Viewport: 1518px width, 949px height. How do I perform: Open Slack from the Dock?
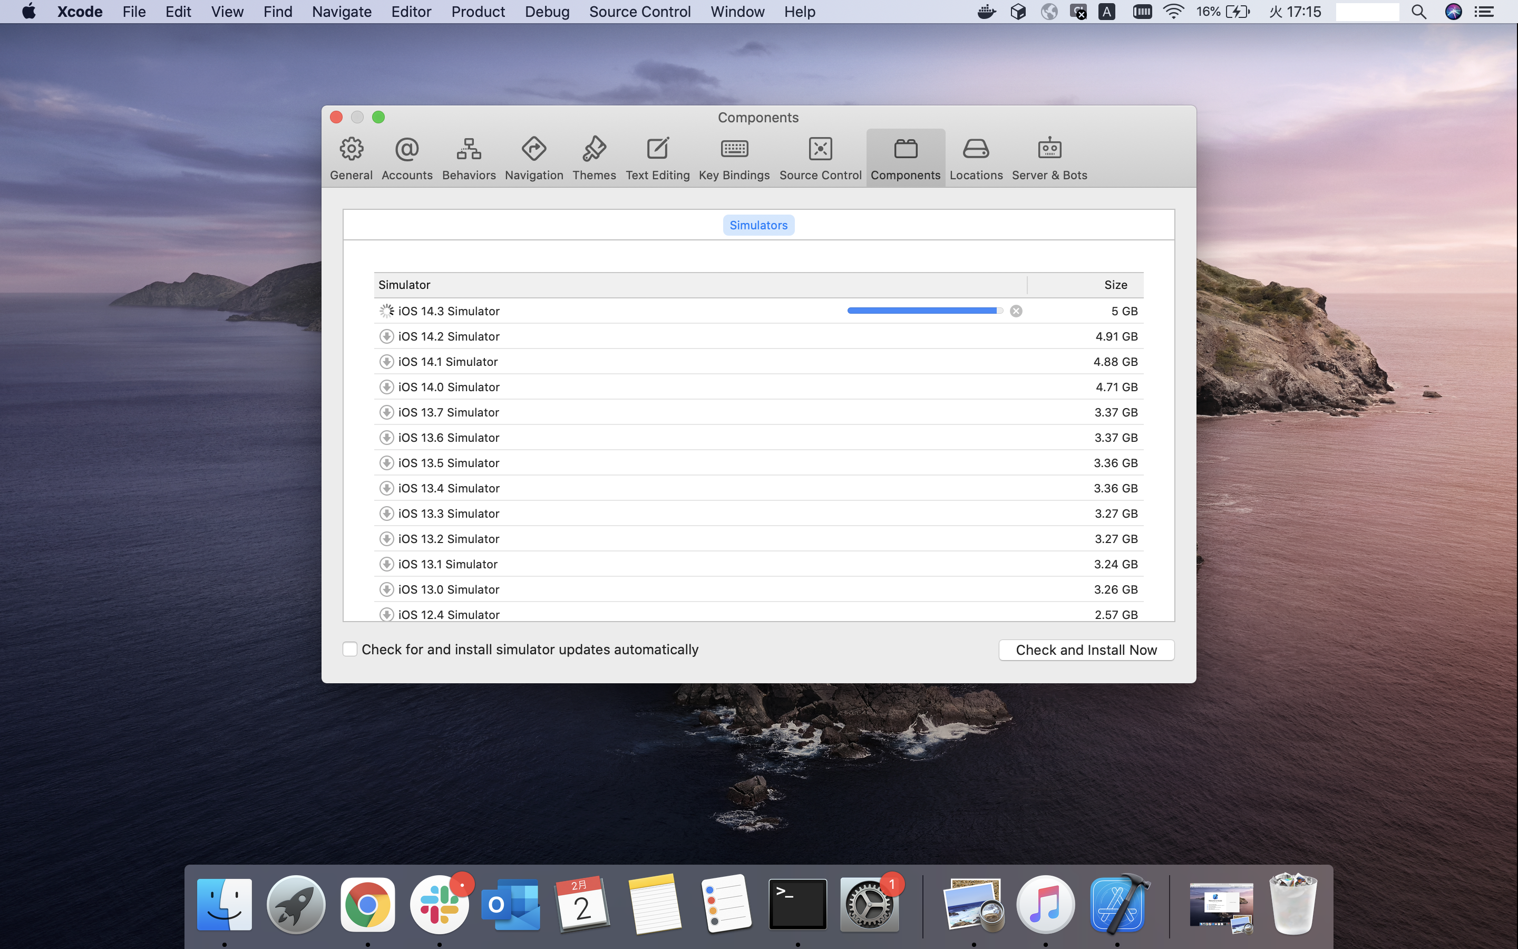point(439,904)
